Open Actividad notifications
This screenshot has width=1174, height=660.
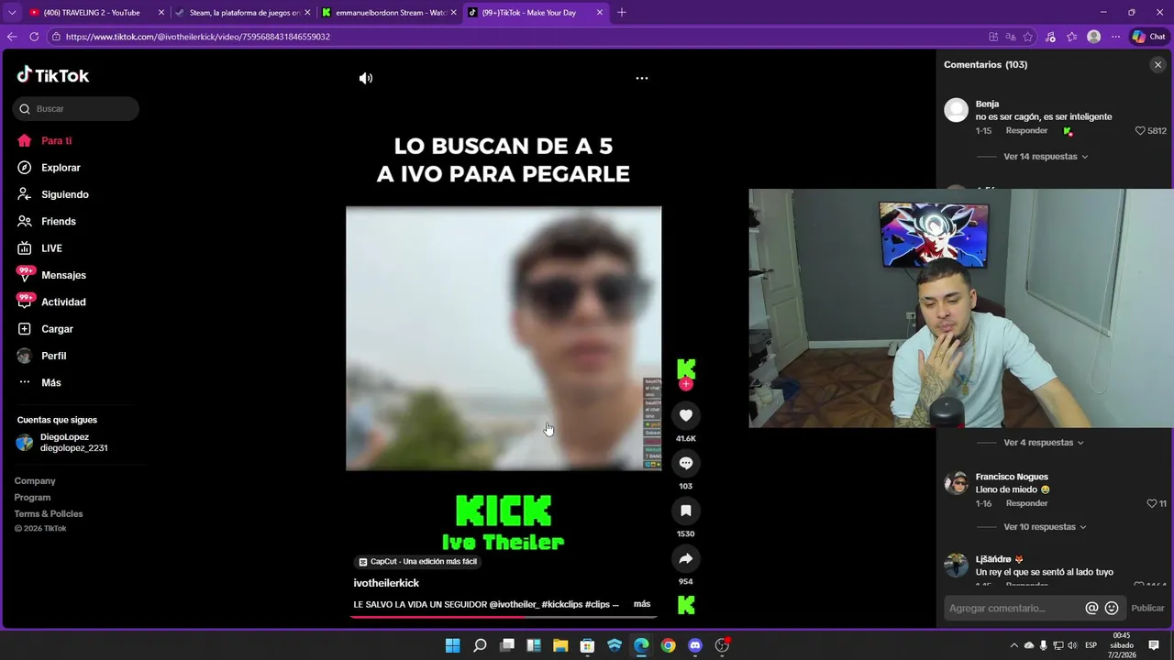[x=63, y=302]
